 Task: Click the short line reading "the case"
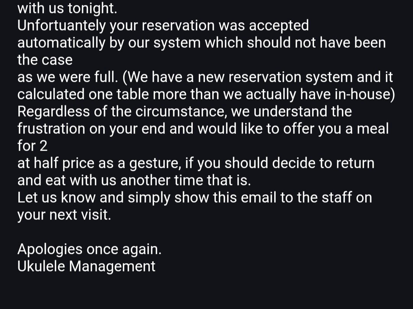pos(45,60)
